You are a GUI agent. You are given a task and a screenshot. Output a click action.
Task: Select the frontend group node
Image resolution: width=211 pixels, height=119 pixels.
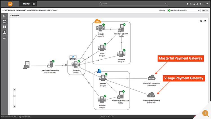[x=76, y=64]
